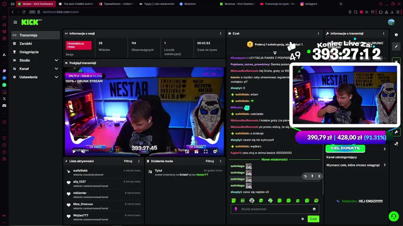Image resolution: width=403 pixels, height=226 pixels.
Task: Open the Opera extensions puzzle icon
Action: [x=381, y=12]
